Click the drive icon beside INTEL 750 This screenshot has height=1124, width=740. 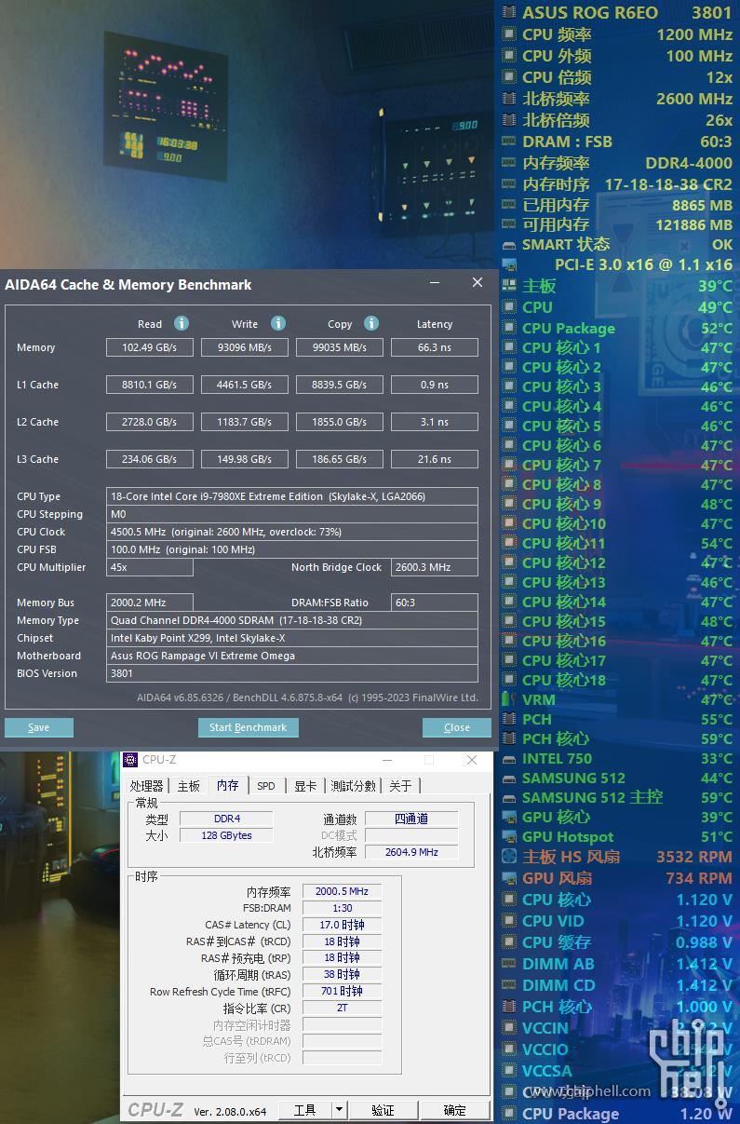[509, 758]
